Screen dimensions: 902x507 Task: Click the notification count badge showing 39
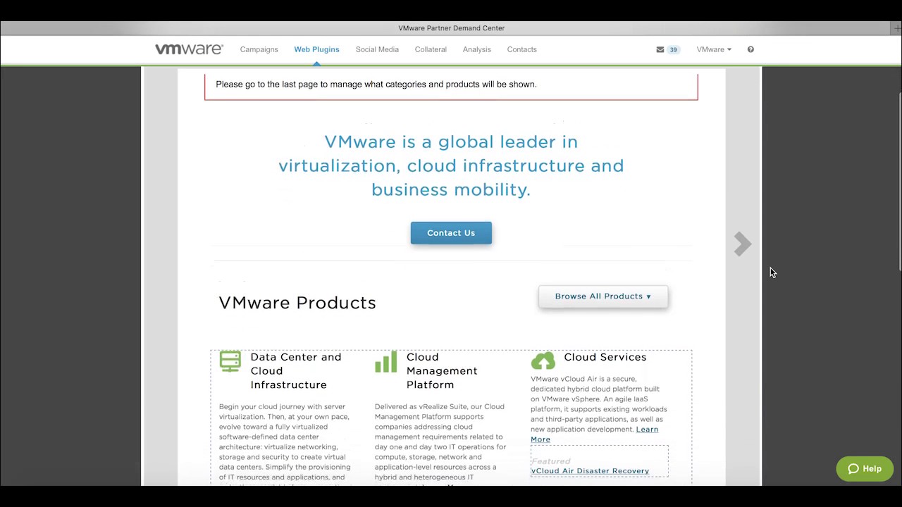[673, 49]
